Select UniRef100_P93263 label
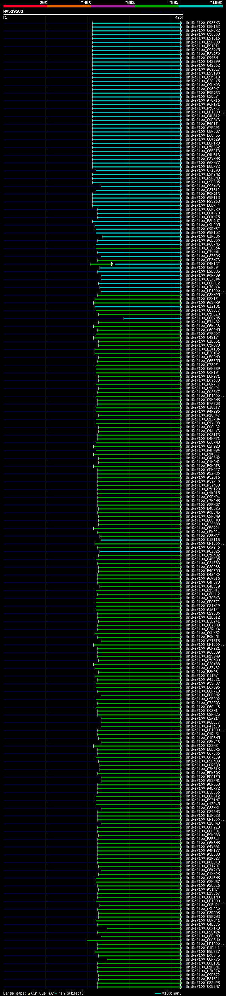 203,201
